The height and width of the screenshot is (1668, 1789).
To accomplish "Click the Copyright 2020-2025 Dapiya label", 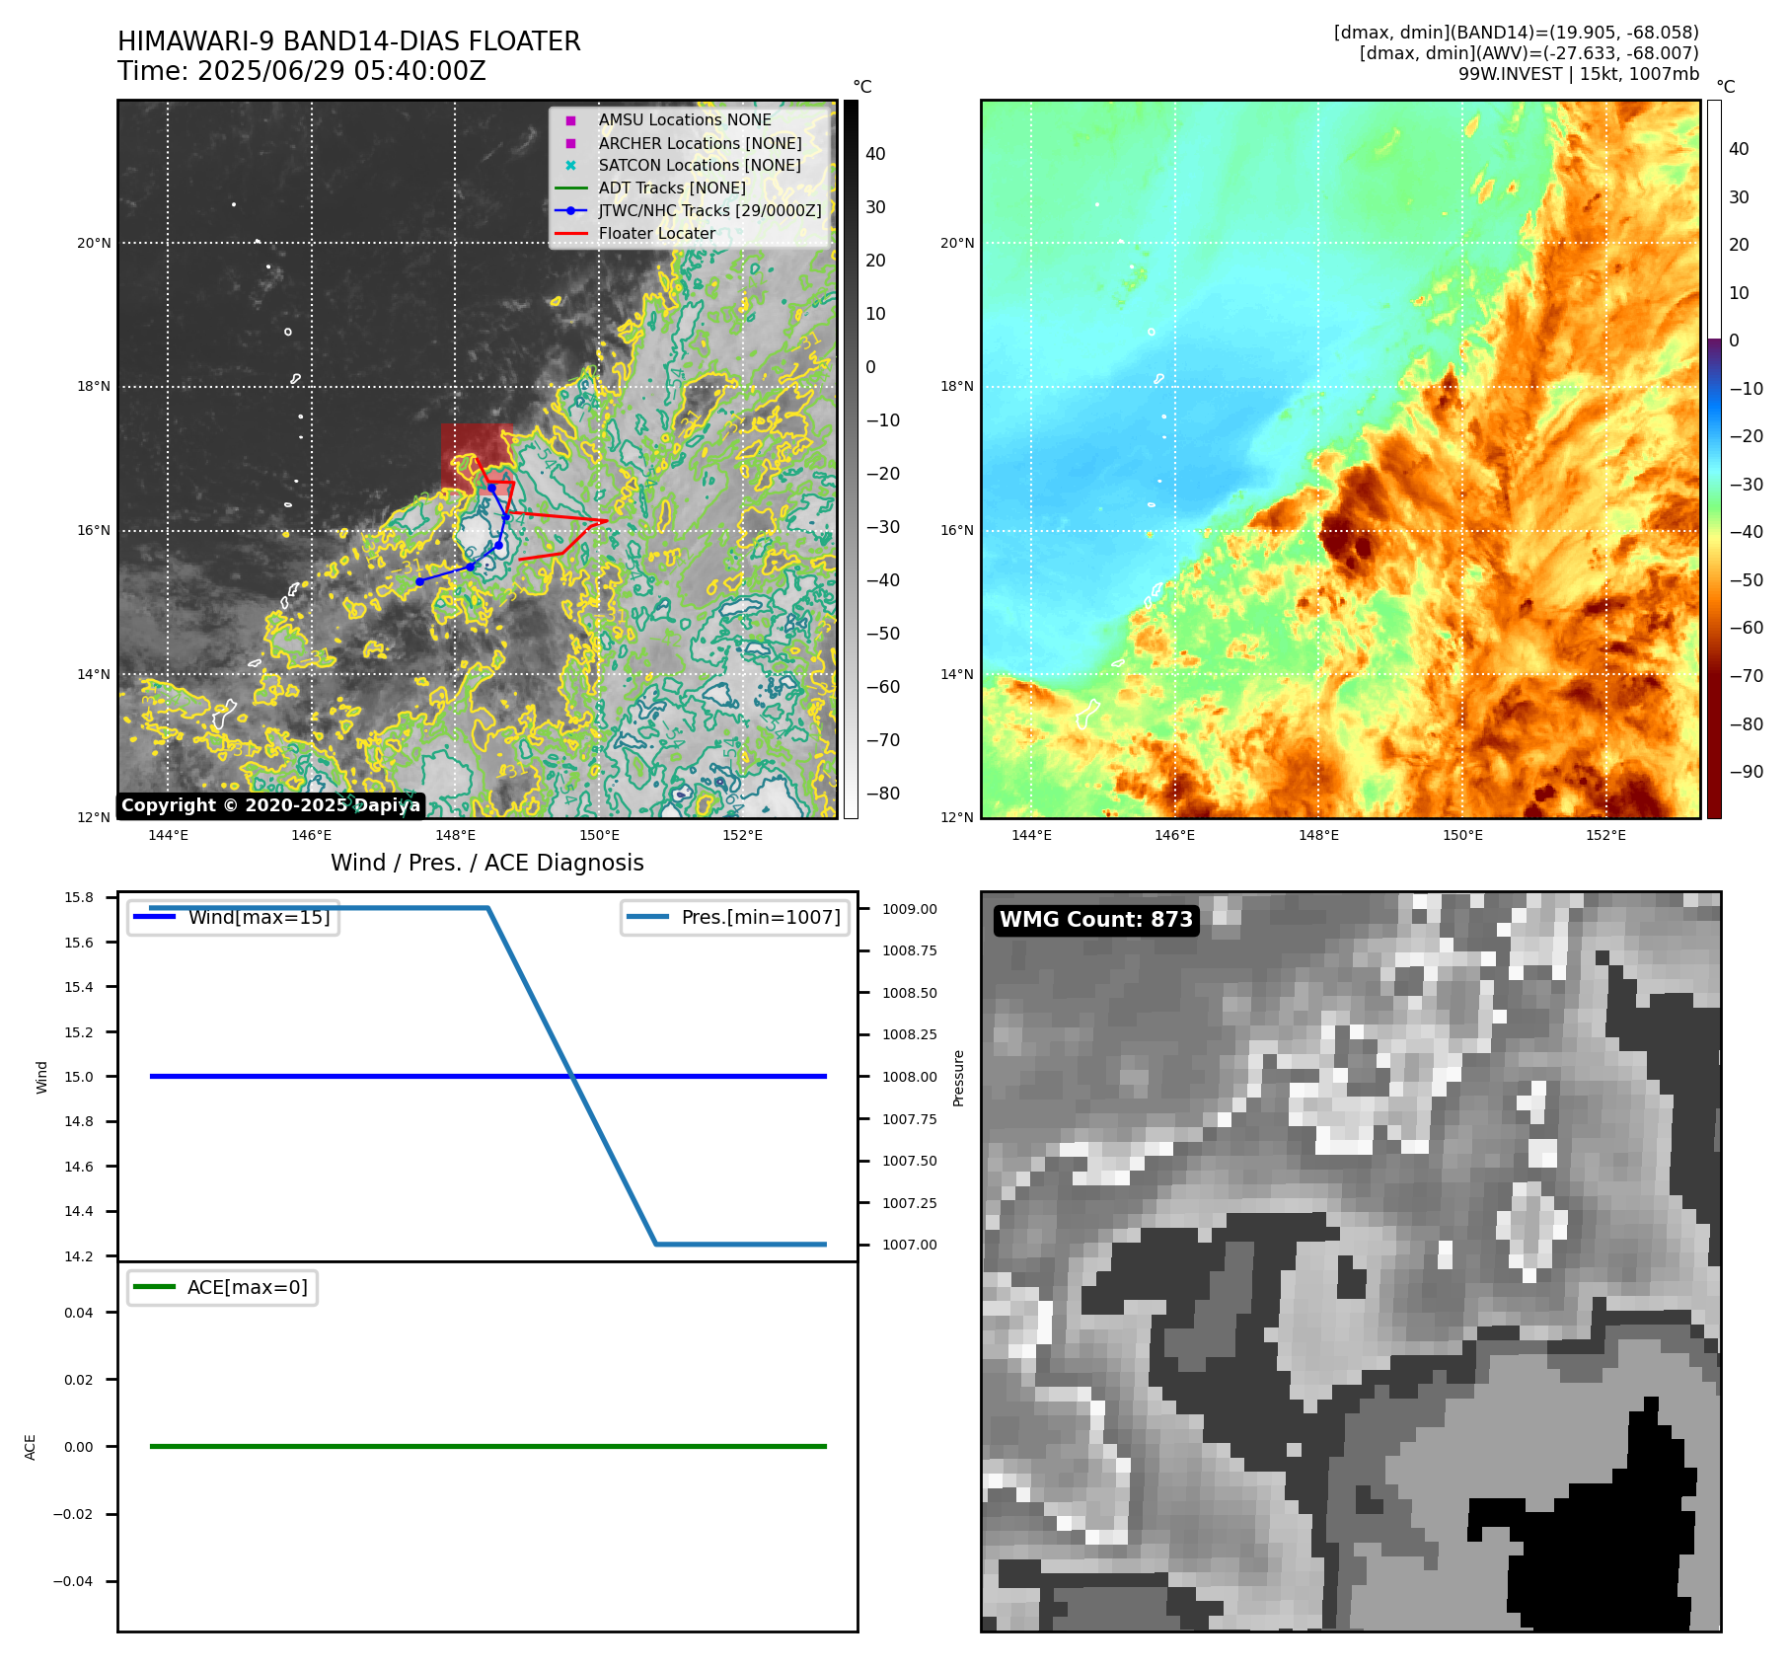I will click(270, 805).
